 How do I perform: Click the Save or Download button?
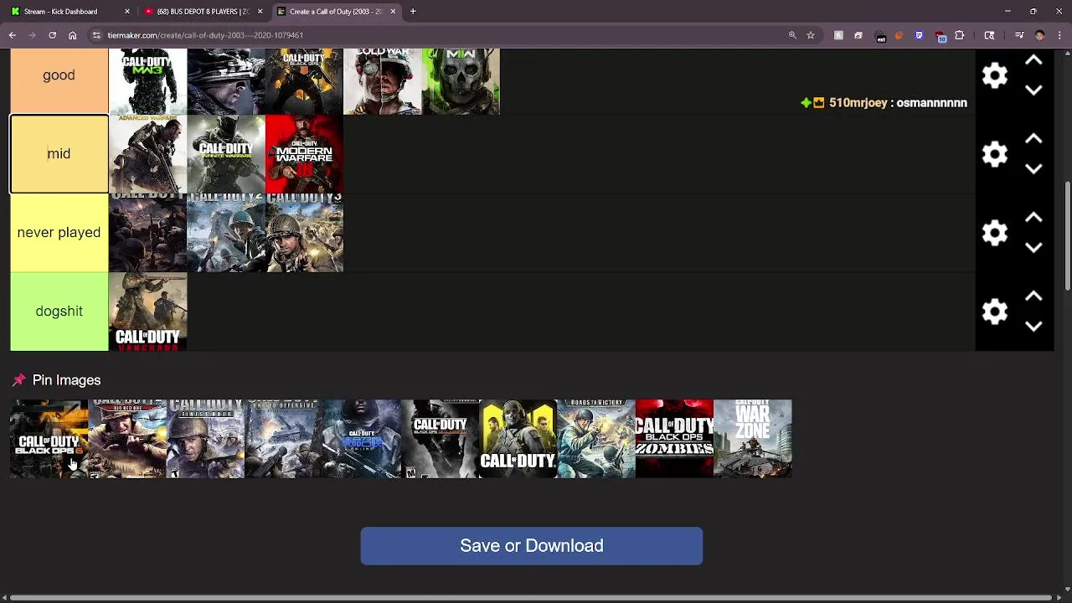click(x=532, y=546)
